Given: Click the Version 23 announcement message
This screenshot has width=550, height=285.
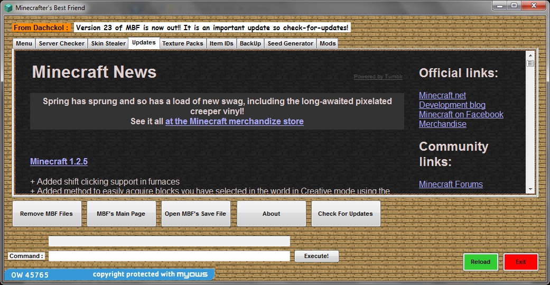Looking at the screenshot, I should (x=212, y=27).
